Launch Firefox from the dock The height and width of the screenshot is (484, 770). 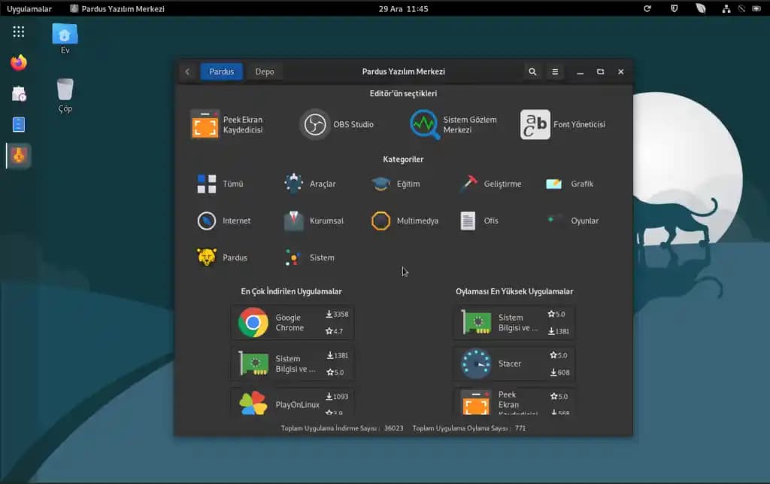point(19,62)
